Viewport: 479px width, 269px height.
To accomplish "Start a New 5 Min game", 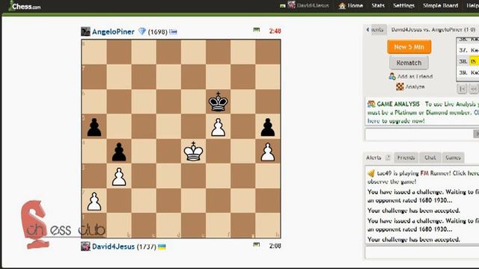I will (x=409, y=47).
